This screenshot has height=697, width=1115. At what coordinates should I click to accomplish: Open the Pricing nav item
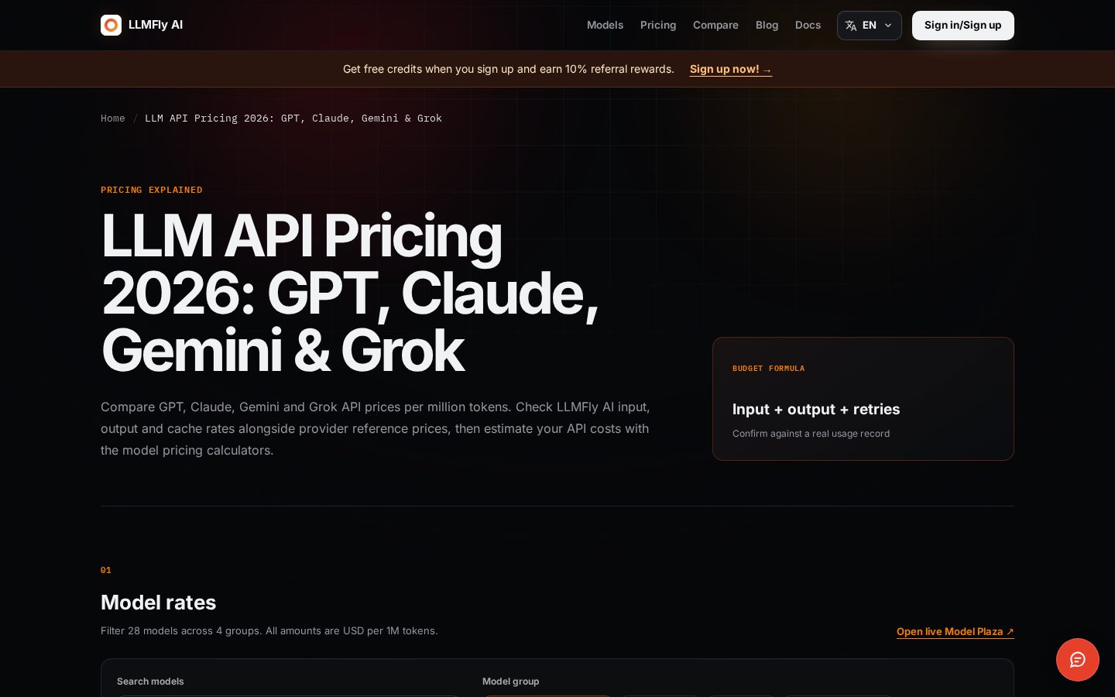(658, 26)
